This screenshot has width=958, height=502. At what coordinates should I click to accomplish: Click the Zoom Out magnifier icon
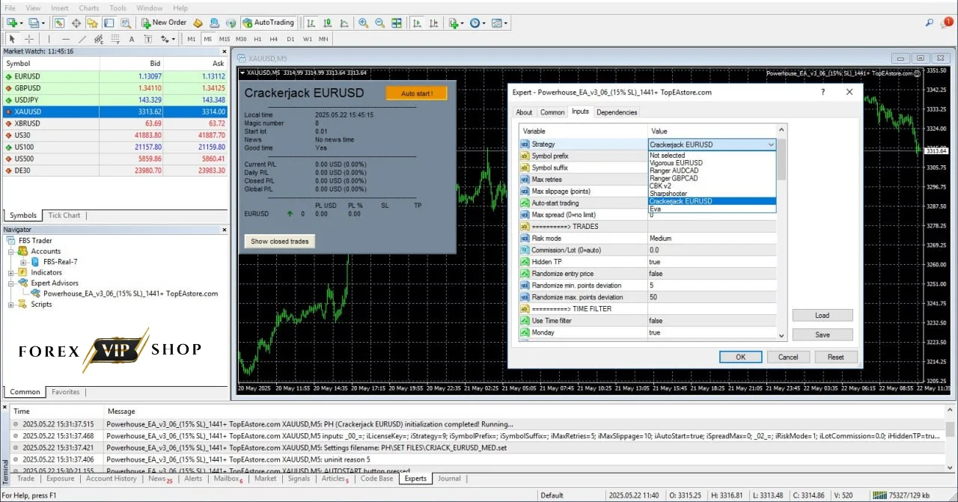(x=380, y=23)
